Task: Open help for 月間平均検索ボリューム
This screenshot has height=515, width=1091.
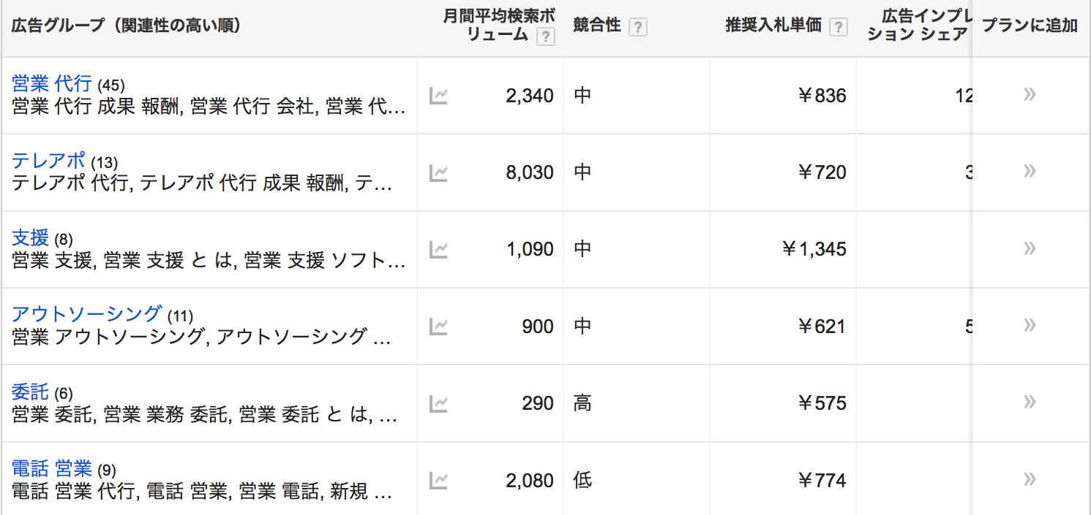Action: click(545, 37)
